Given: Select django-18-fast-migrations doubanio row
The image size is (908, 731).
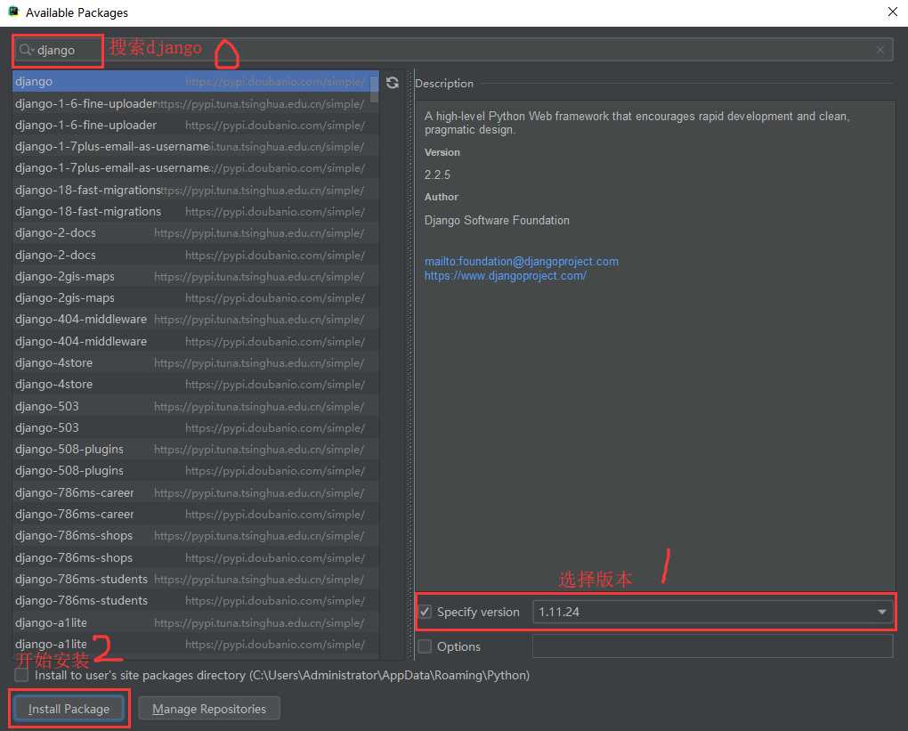Looking at the screenshot, I should (196, 211).
